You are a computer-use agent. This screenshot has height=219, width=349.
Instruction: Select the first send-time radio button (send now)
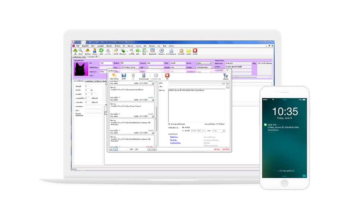tap(183, 127)
